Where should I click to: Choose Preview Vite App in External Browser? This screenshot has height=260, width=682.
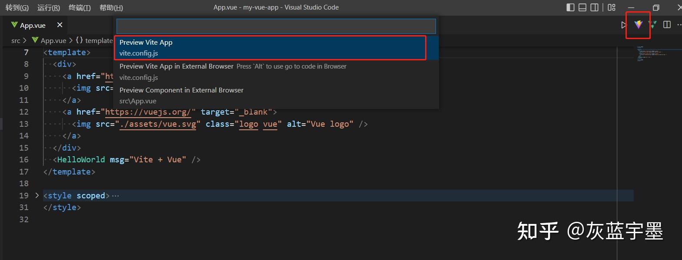[276, 72]
